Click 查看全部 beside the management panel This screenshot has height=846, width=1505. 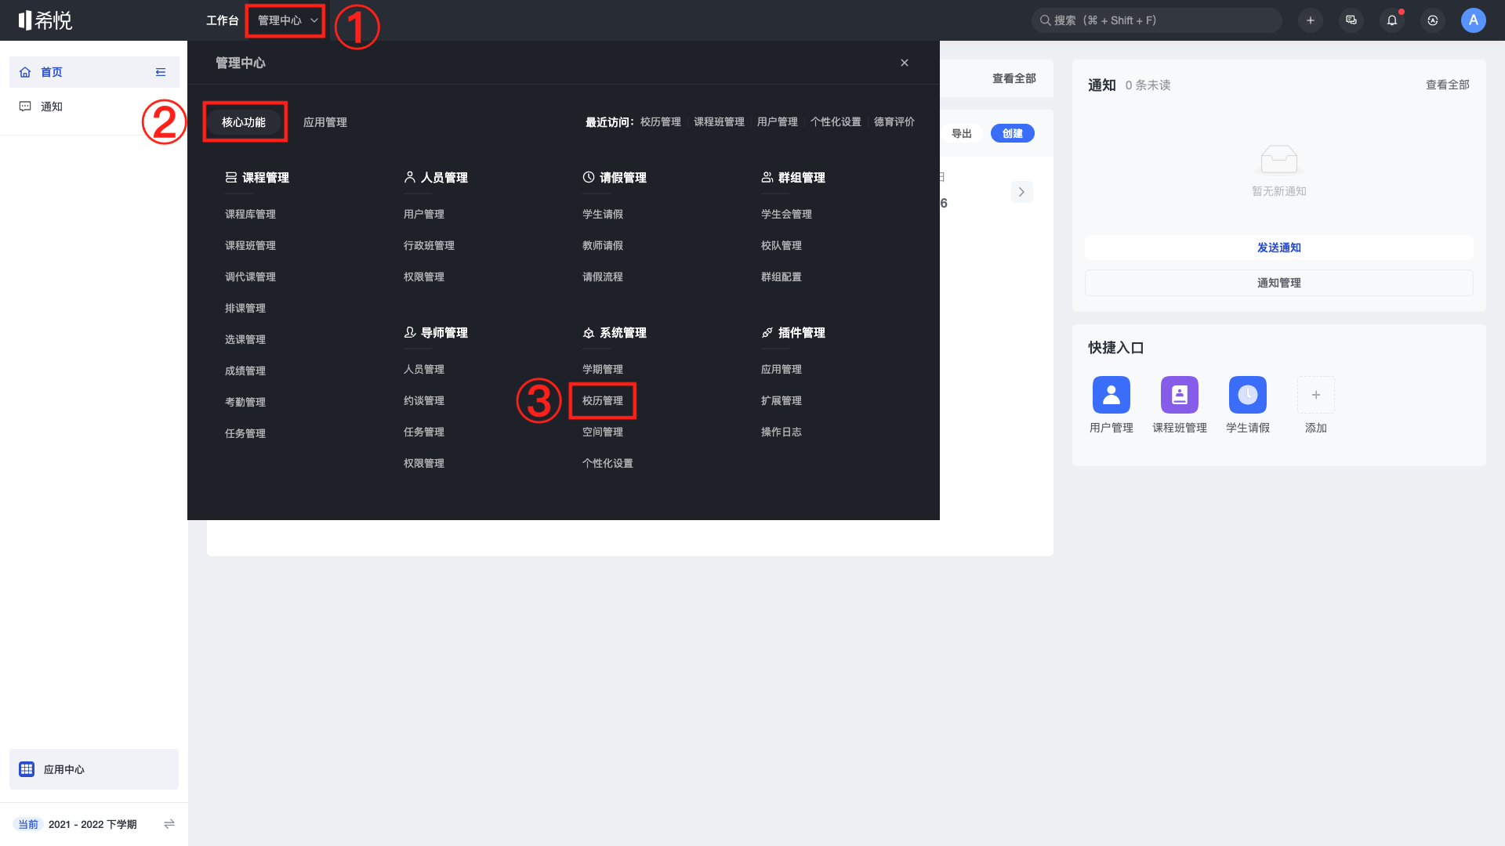[1014, 78]
